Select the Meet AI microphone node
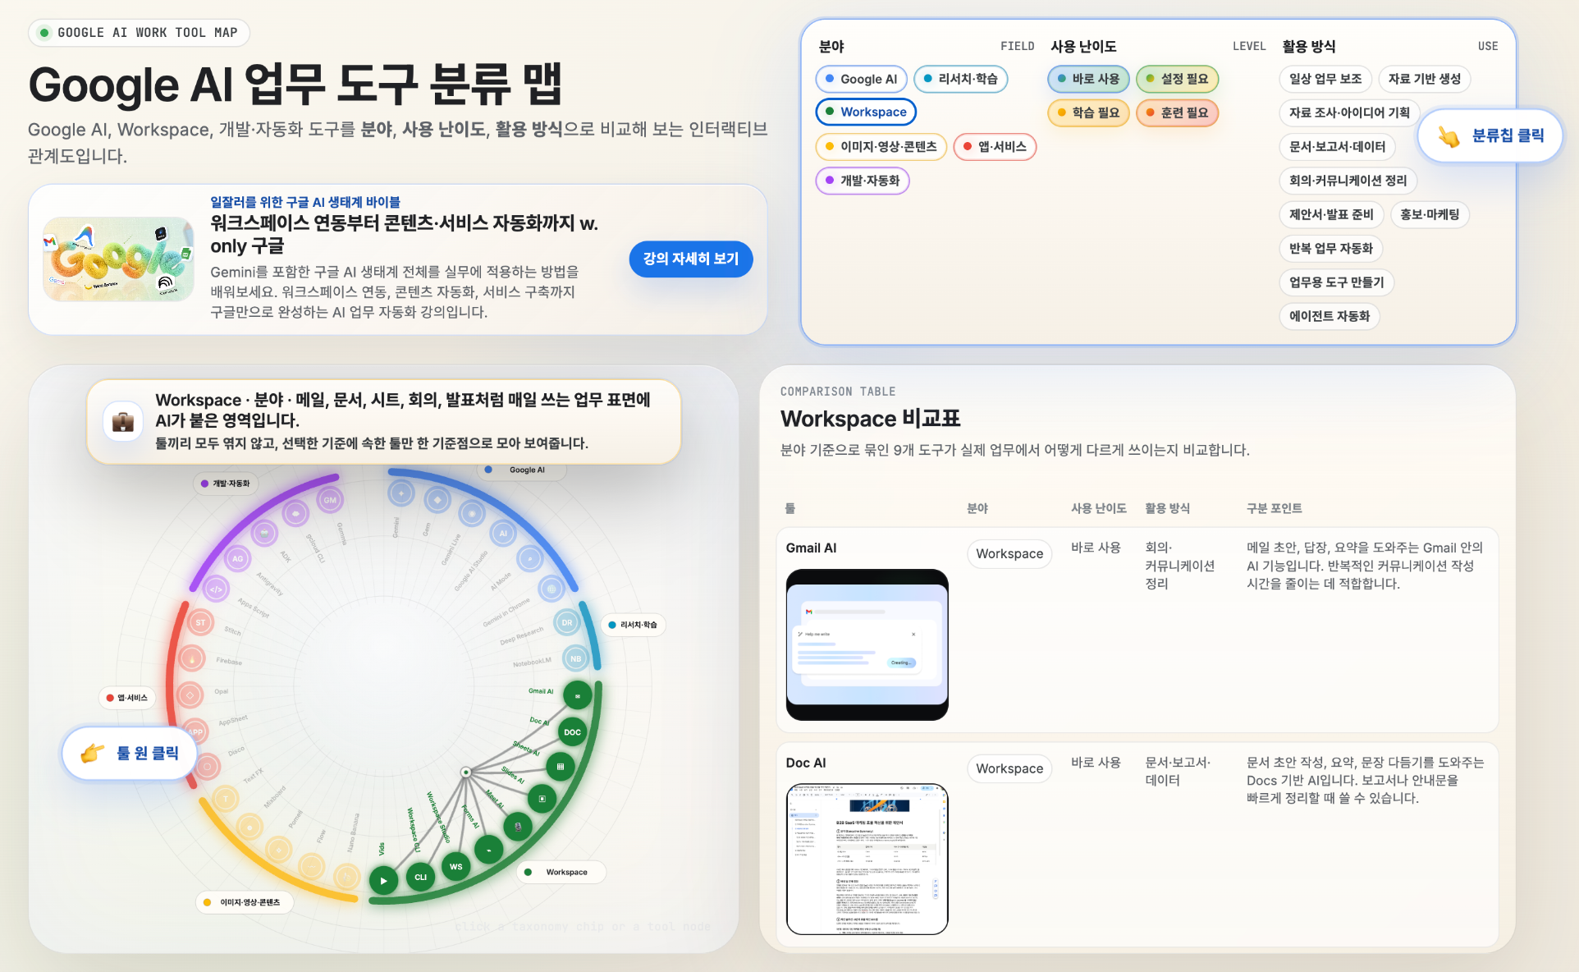The image size is (1579, 972). (x=518, y=826)
